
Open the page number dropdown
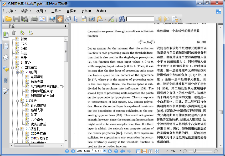(x=105, y=151)
